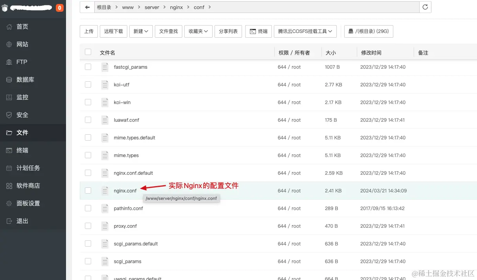Open the 计划任务 sidebar menu
Viewport: 477px width, 280px height.
(33, 168)
